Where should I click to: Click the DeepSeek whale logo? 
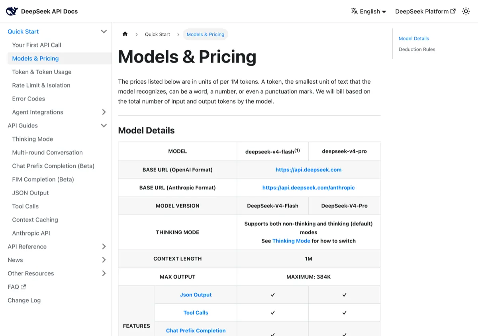pos(12,11)
